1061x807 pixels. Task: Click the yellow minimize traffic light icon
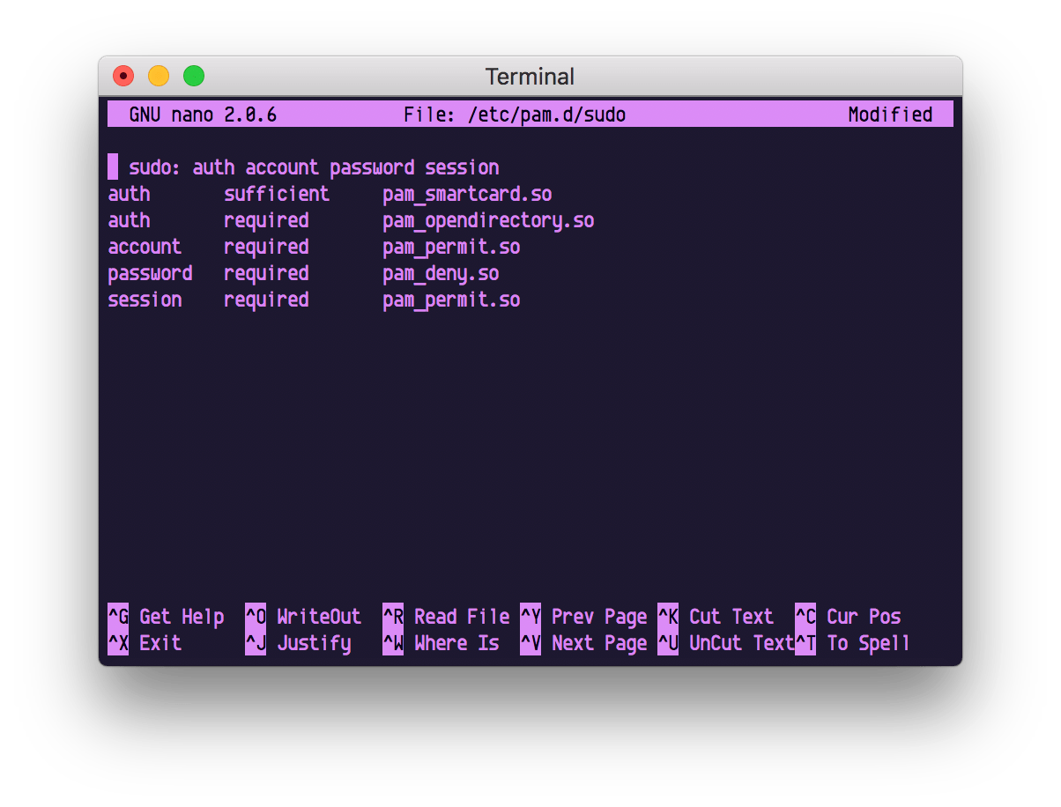(x=158, y=76)
